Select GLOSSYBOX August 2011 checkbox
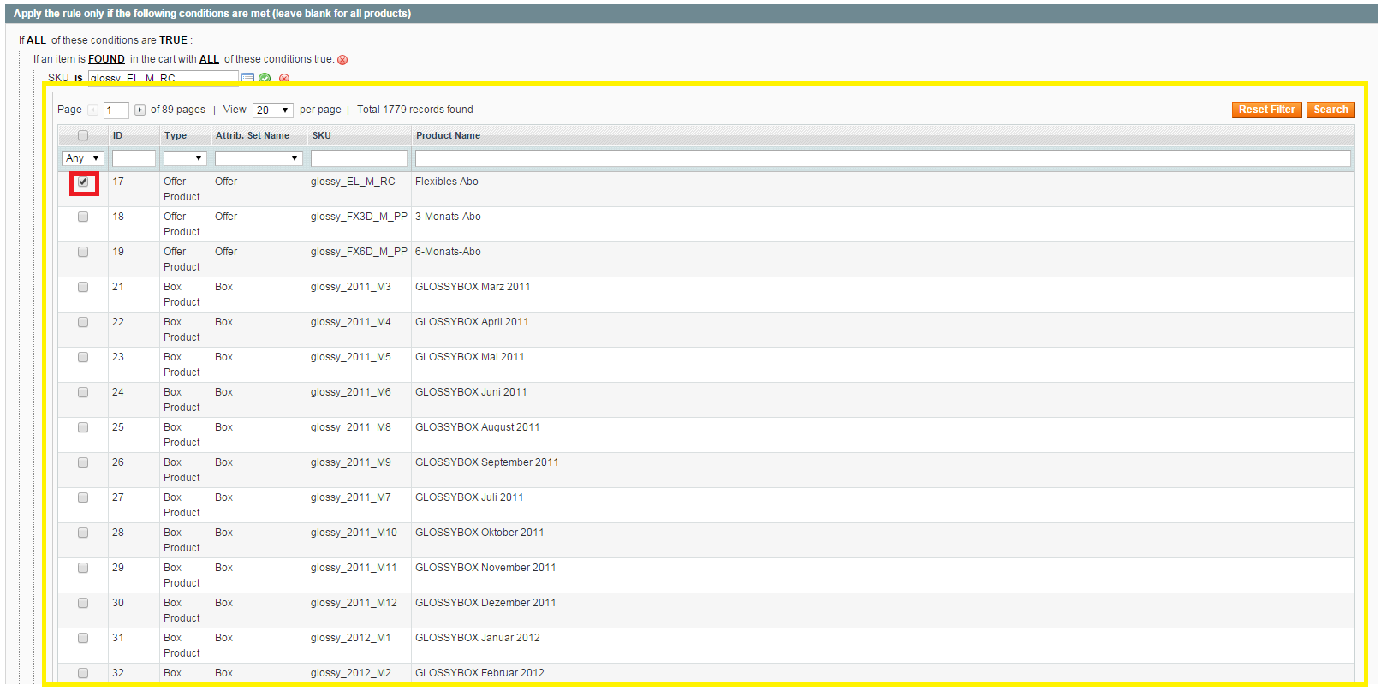 pos(83,427)
